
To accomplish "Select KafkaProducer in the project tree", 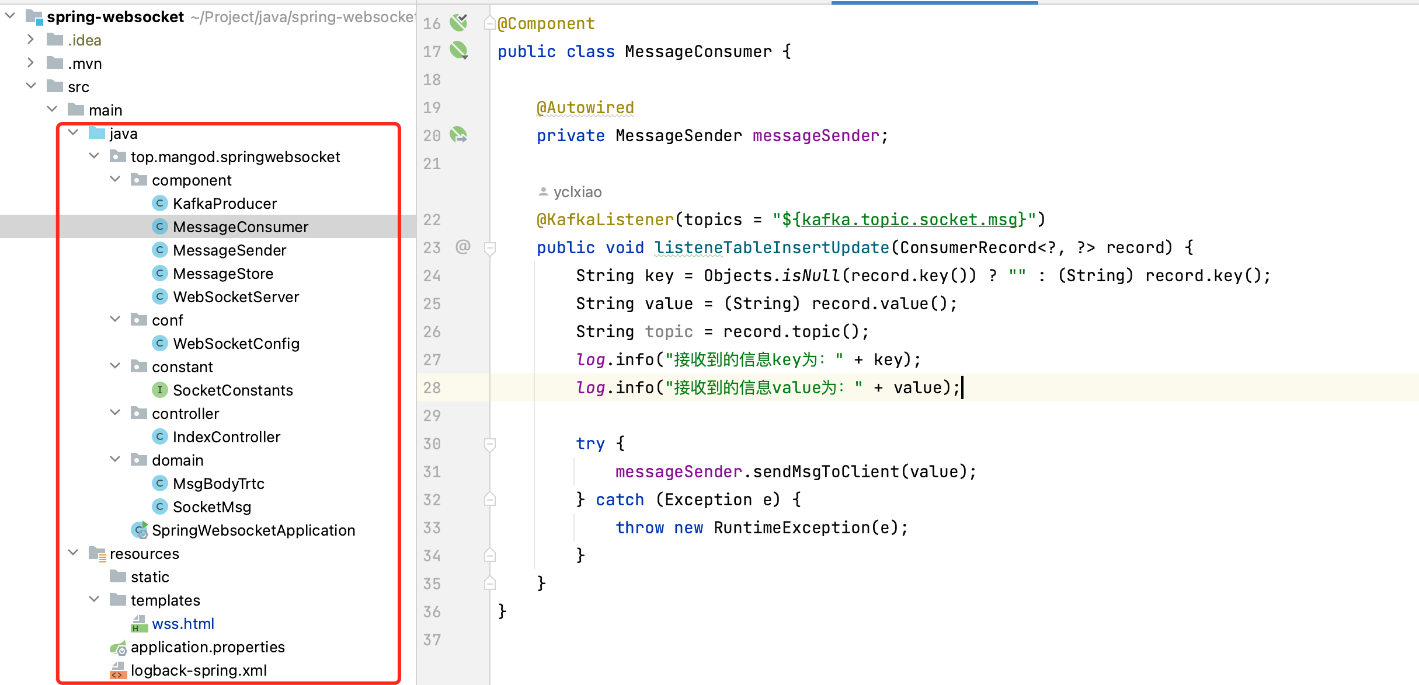I will (224, 204).
